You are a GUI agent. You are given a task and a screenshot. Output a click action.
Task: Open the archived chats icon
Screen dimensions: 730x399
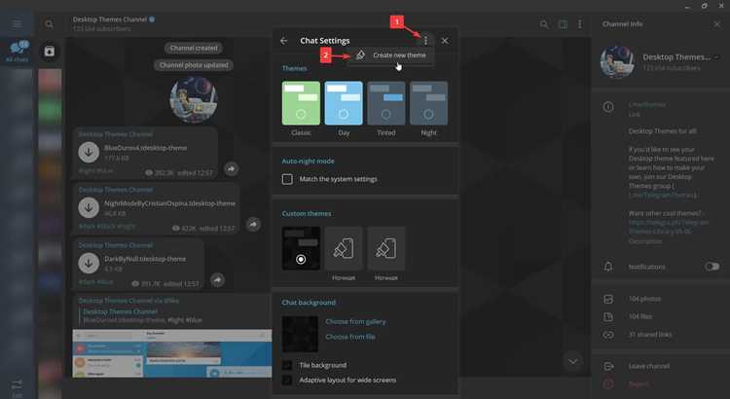[50, 52]
